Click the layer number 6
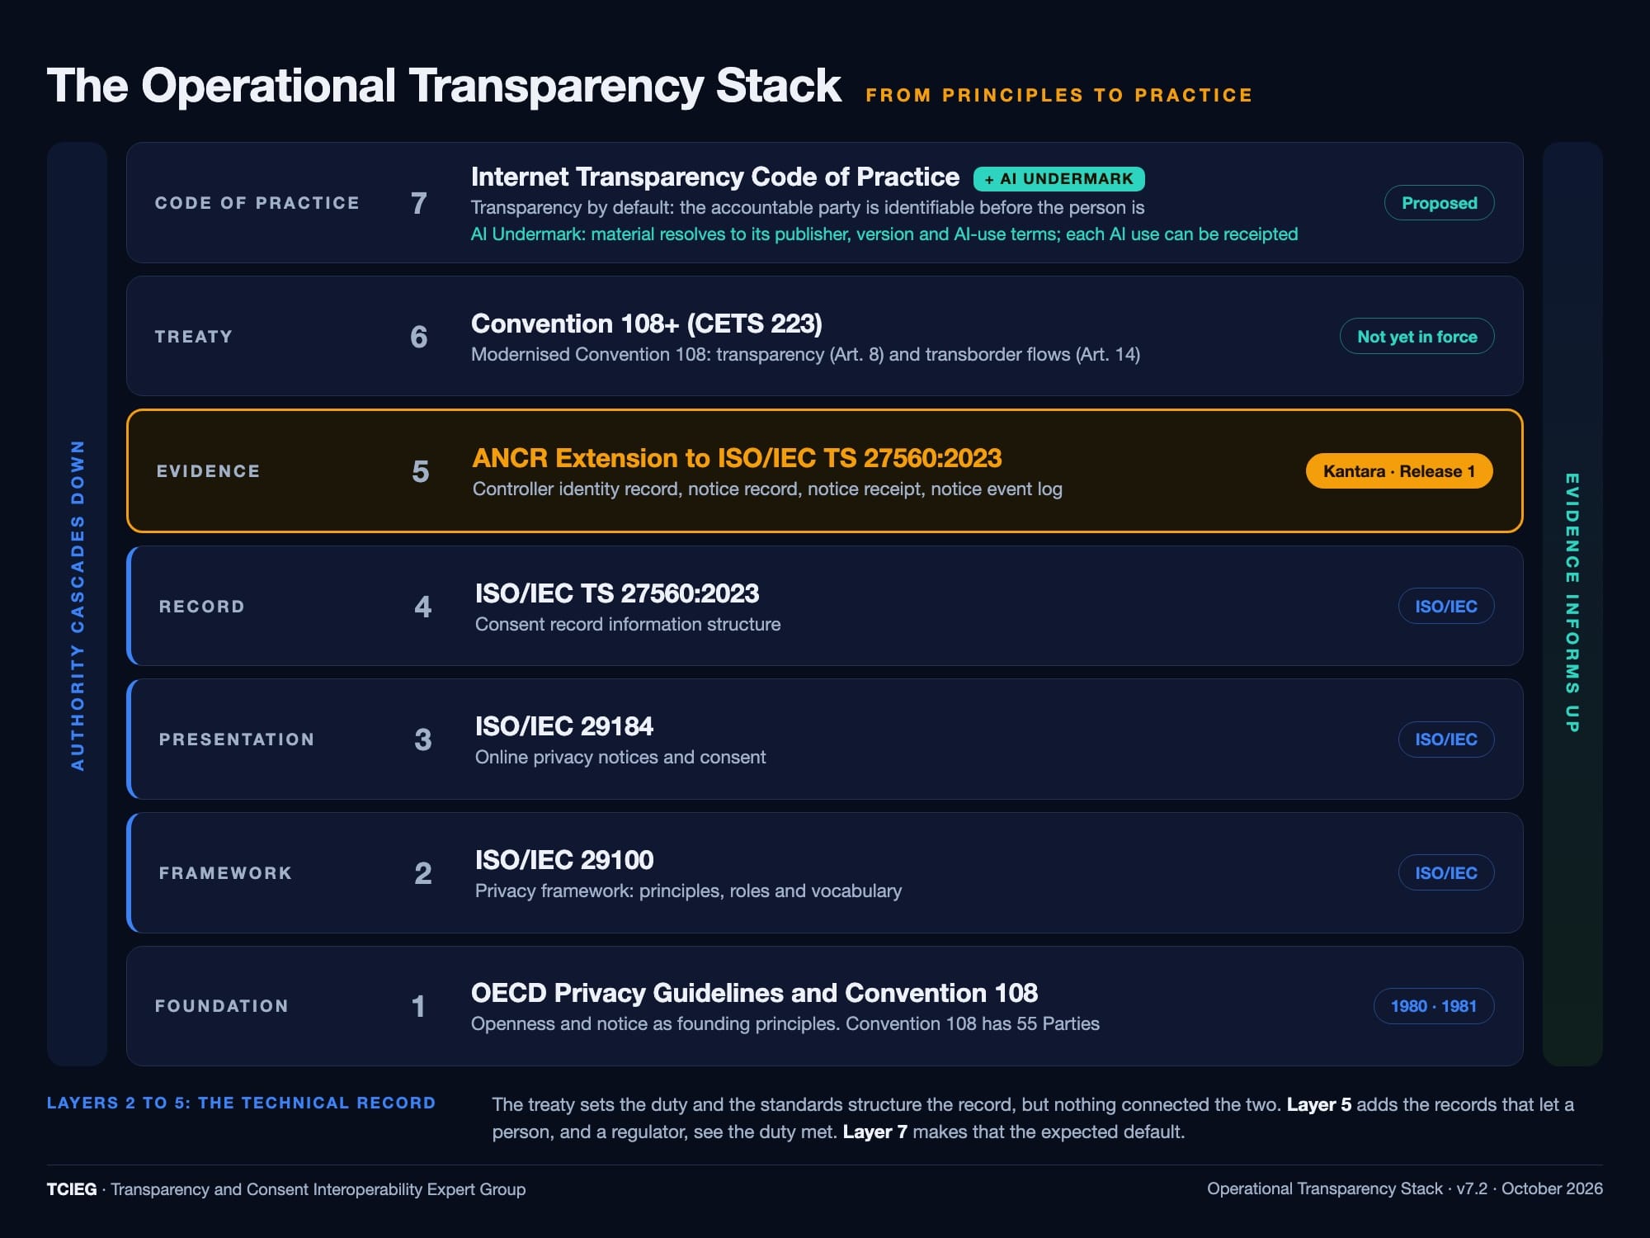This screenshot has width=1650, height=1238. [419, 337]
